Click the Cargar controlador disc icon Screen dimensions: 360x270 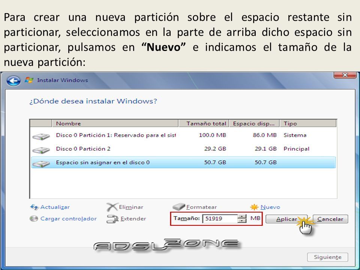[x=34, y=219]
